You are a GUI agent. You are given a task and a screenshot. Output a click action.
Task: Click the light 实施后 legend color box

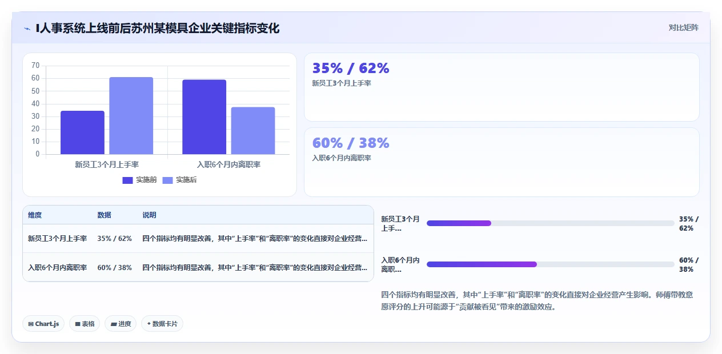tap(167, 180)
